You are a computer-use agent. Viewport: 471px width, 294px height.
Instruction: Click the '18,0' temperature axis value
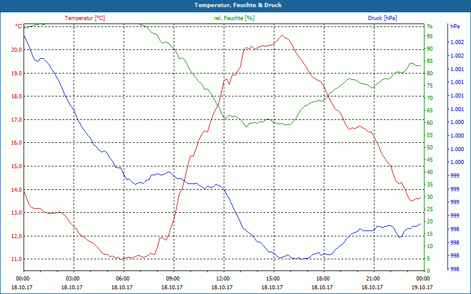[16, 96]
